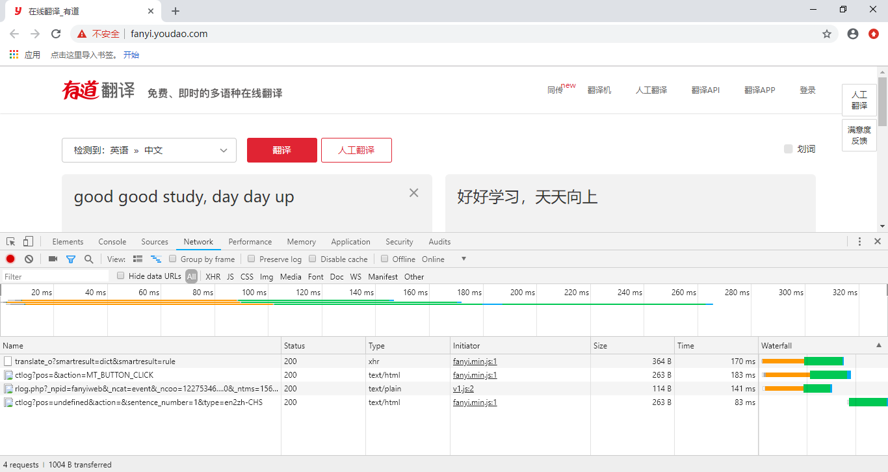
Task: Sort by the Status column header
Action: 323,345
